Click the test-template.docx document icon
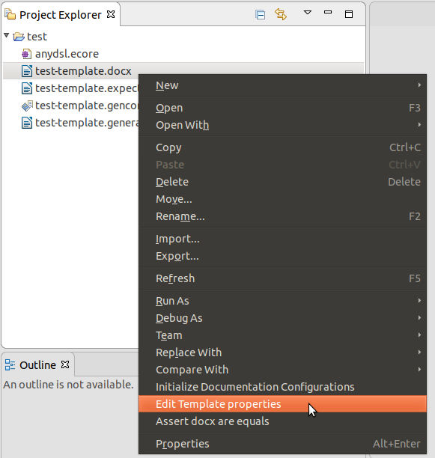Screen dimensions: 435x458 (x=27, y=71)
